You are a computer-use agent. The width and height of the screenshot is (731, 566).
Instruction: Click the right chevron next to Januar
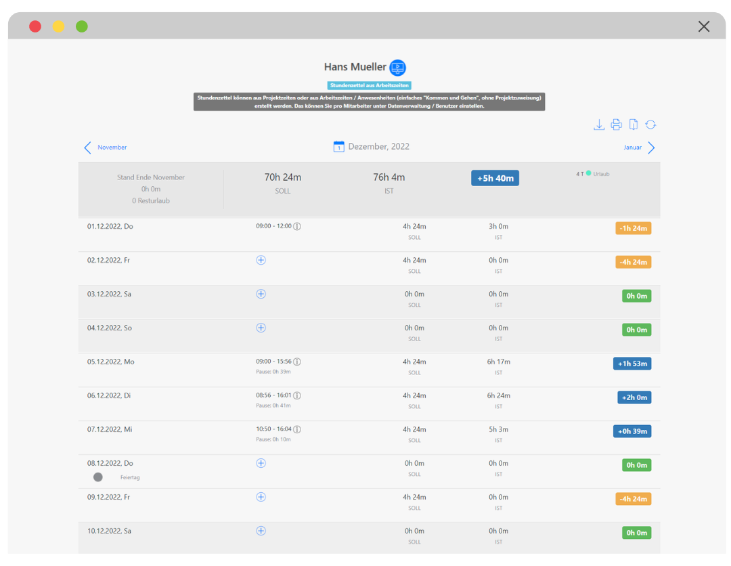(x=651, y=148)
